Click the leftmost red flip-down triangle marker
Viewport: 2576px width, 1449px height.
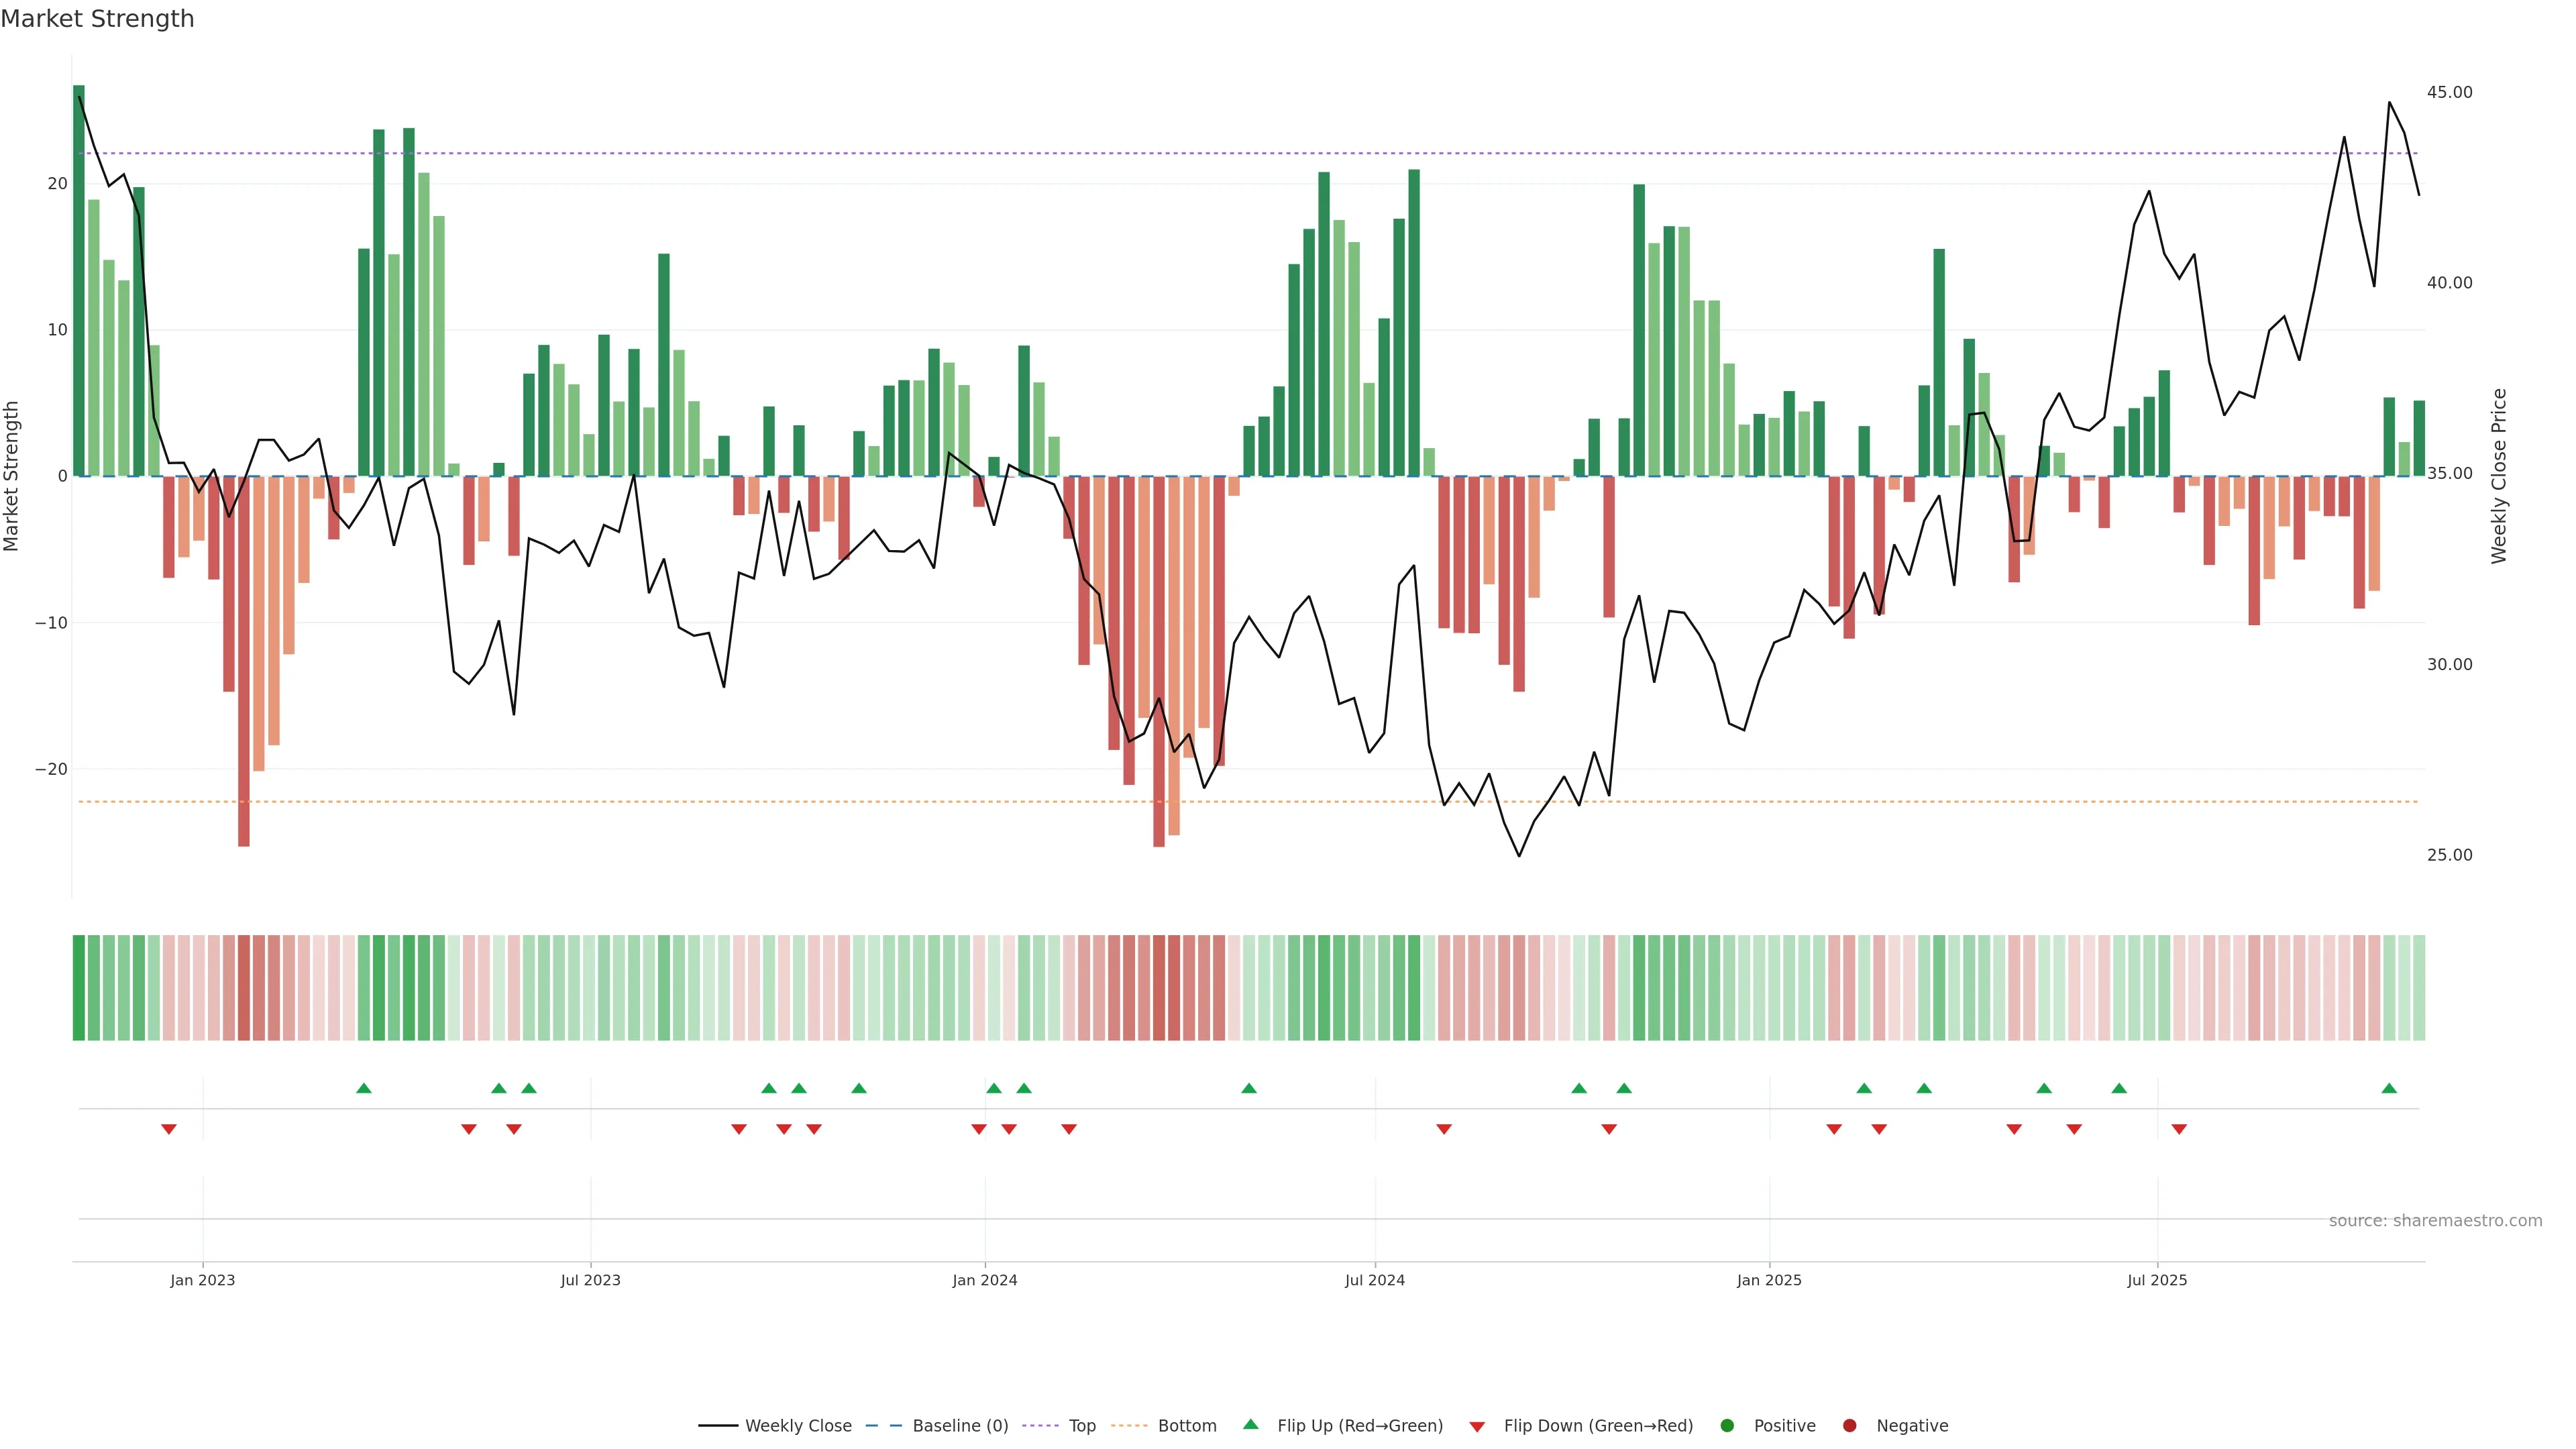tap(169, 1129)
